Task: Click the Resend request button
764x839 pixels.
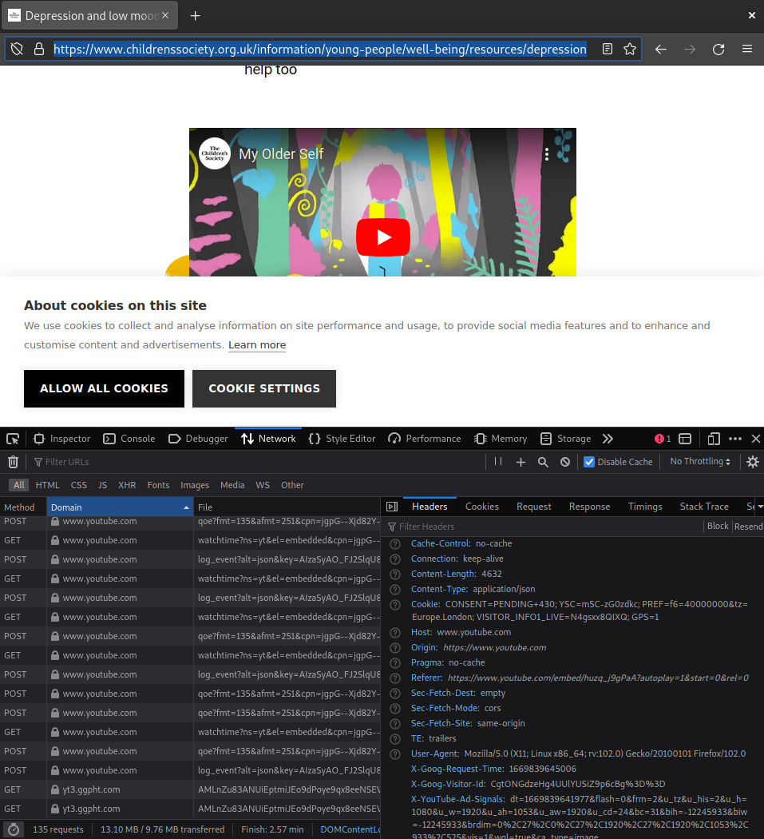Action: click(748, 526)
